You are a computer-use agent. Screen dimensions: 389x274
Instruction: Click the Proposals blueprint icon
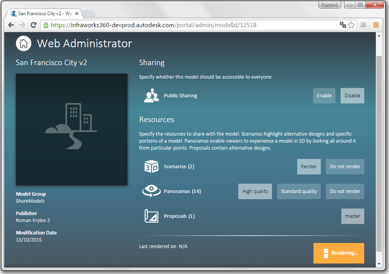[152, 216]
